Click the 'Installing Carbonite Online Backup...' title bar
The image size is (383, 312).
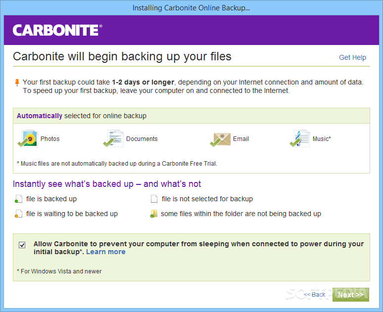191,8
